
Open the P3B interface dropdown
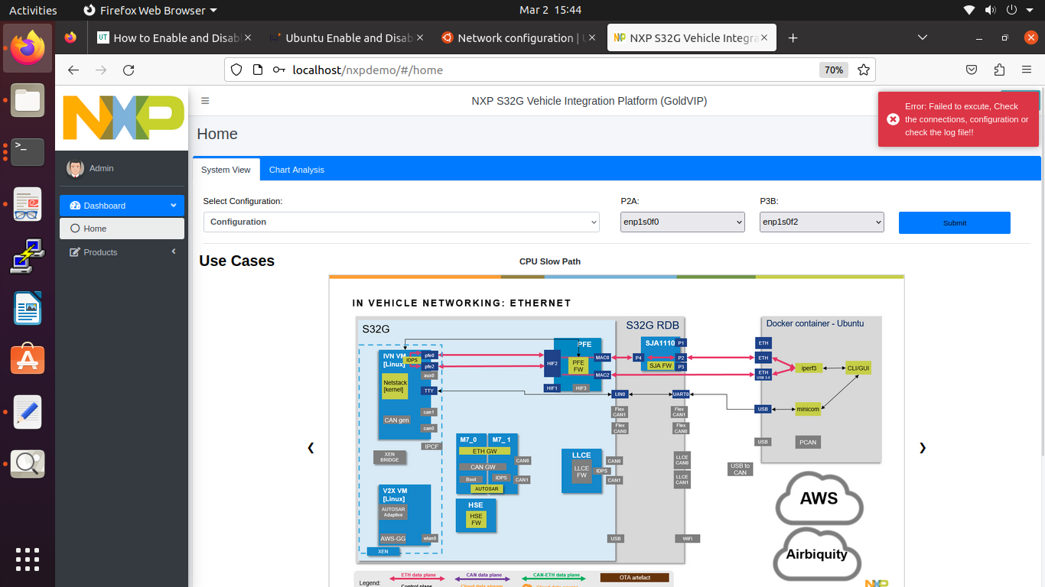coord(822,222)
